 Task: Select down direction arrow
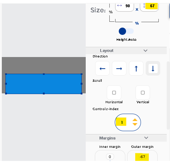coord(153,68)
